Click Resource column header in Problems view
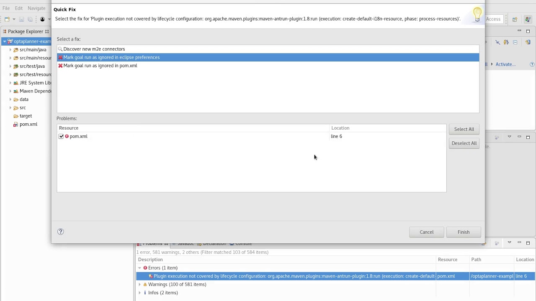Screen dimensions: 536x301 pos(452,260)
